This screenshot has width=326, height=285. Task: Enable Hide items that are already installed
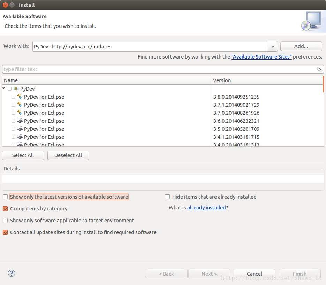(167, 197)
